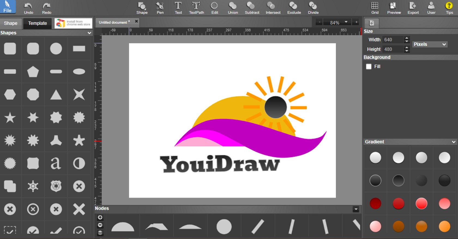Open the zoom percentage dropdown
This screenshot has width=458, height=239.
(x=346, y=22)
